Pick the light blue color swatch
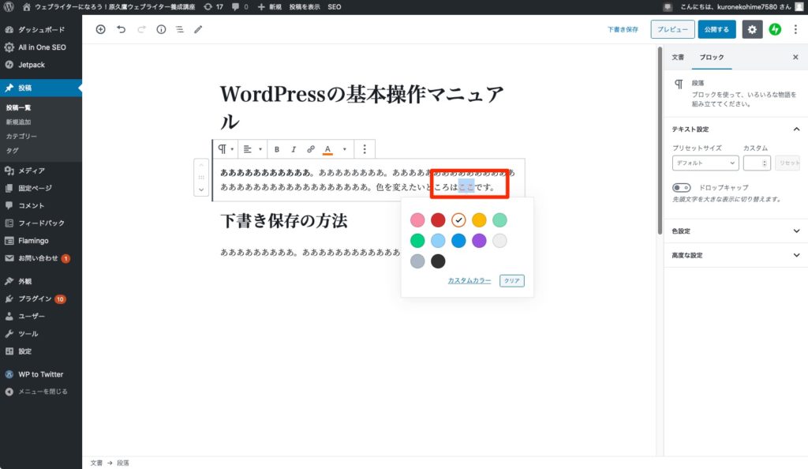808x469 pixels. 438,241
